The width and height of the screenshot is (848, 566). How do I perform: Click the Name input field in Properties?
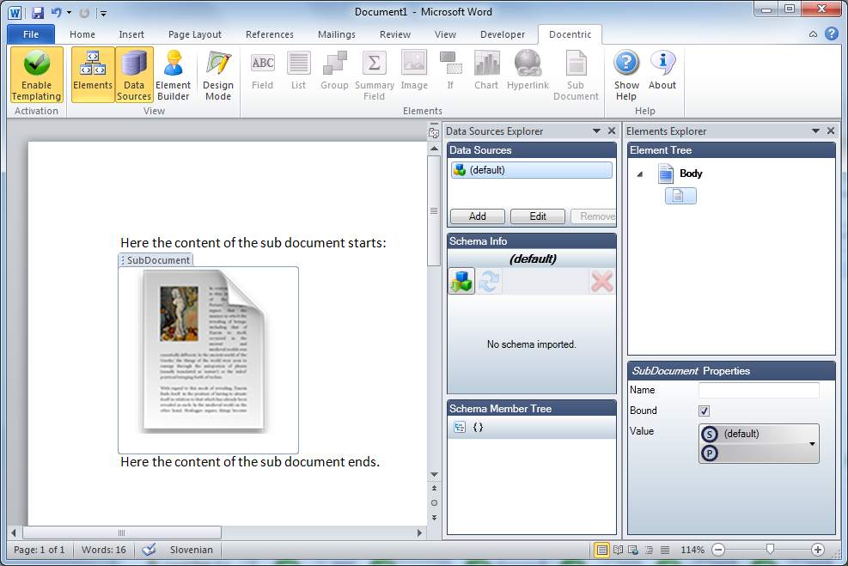pos(759,390)
